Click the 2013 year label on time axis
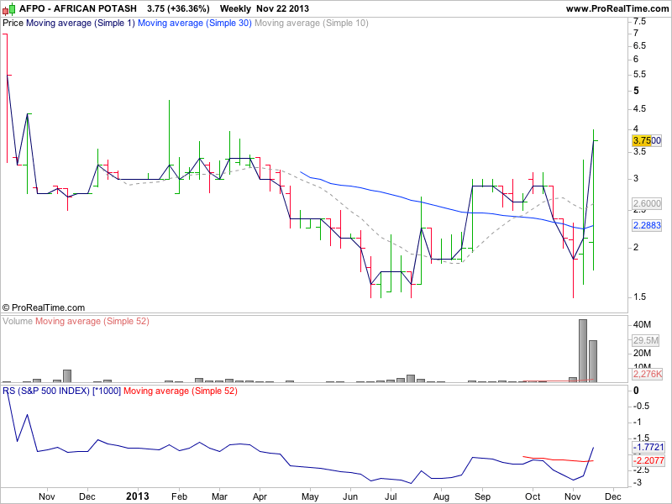Image resolution: width=672 pixels, height=504 pixels. [x=138, y=496]
